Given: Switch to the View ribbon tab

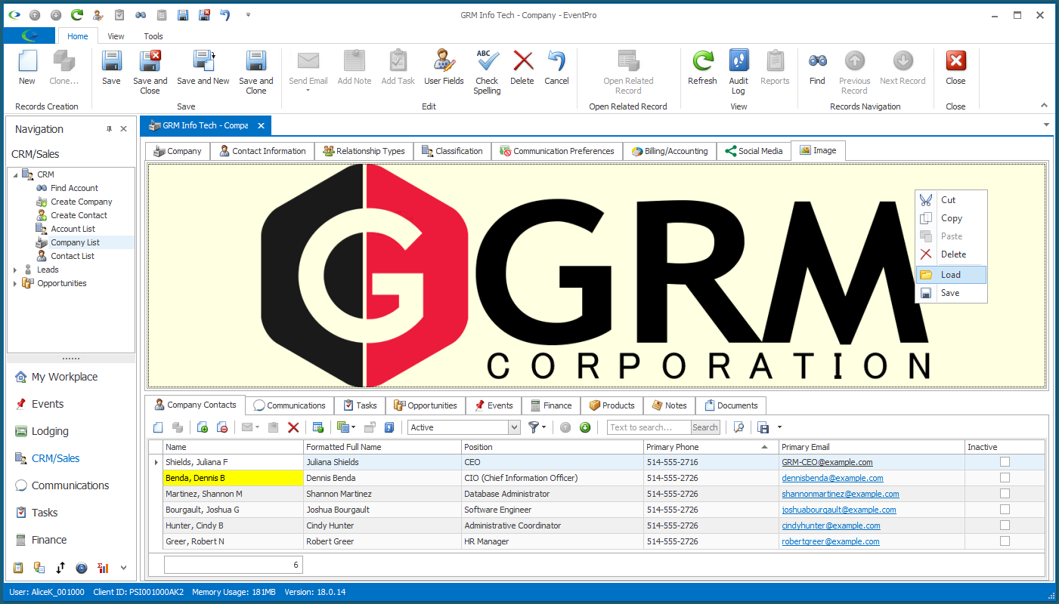Looking at the screenshot, I should coord(116,36).
